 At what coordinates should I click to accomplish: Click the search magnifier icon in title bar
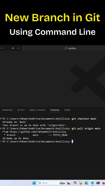pyautogui.click(x=66, y=48)
